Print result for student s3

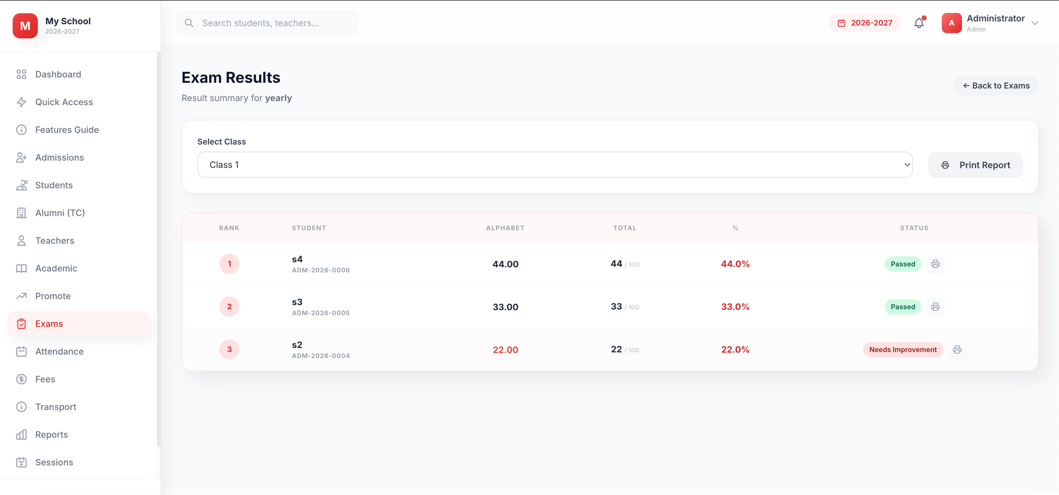(935, 307)
